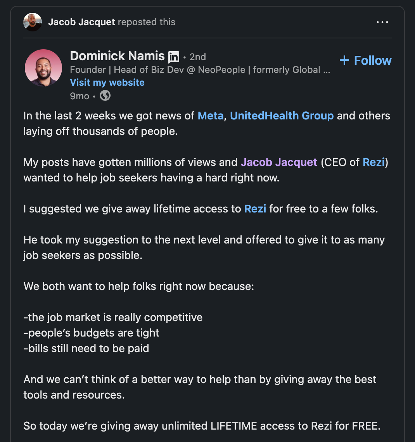The height and width of the screenshot is (442, 415).
Task: Click the LinkedIn premium badge icon
Action: [x=174, y=57]
